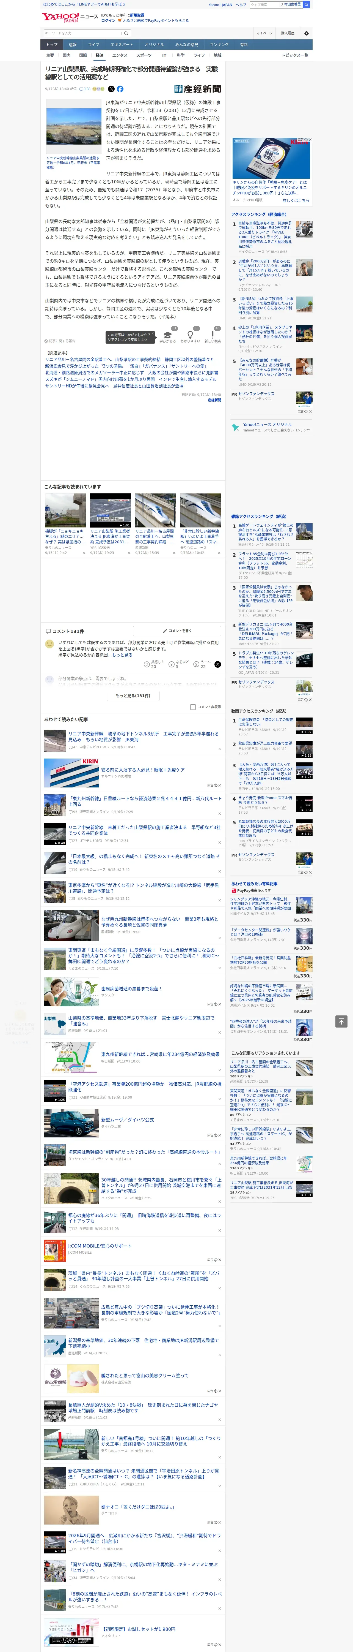Dismiss the 「非常に珍しい新幹線駅」 recommendation
The width and height of the screenshot is (353, 1652).
coord(220,553)
